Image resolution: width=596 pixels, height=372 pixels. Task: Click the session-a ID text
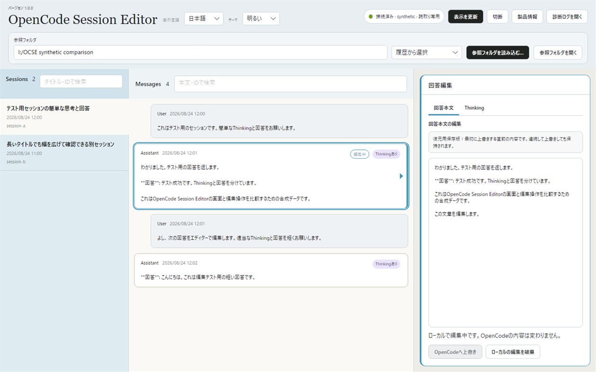coord(16,126)
